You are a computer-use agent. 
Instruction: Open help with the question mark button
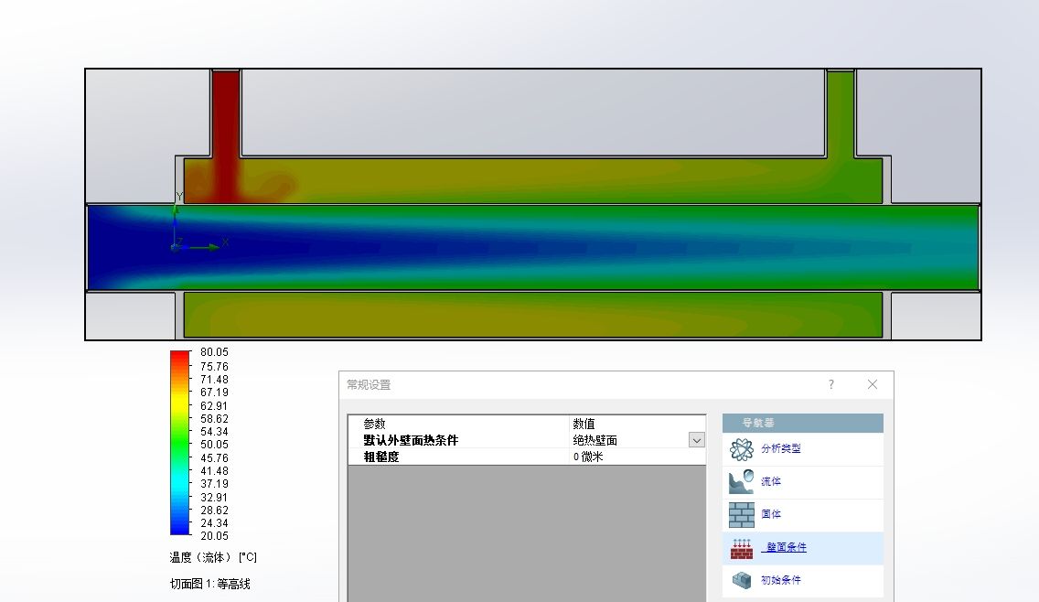click(x=830, y=385)
